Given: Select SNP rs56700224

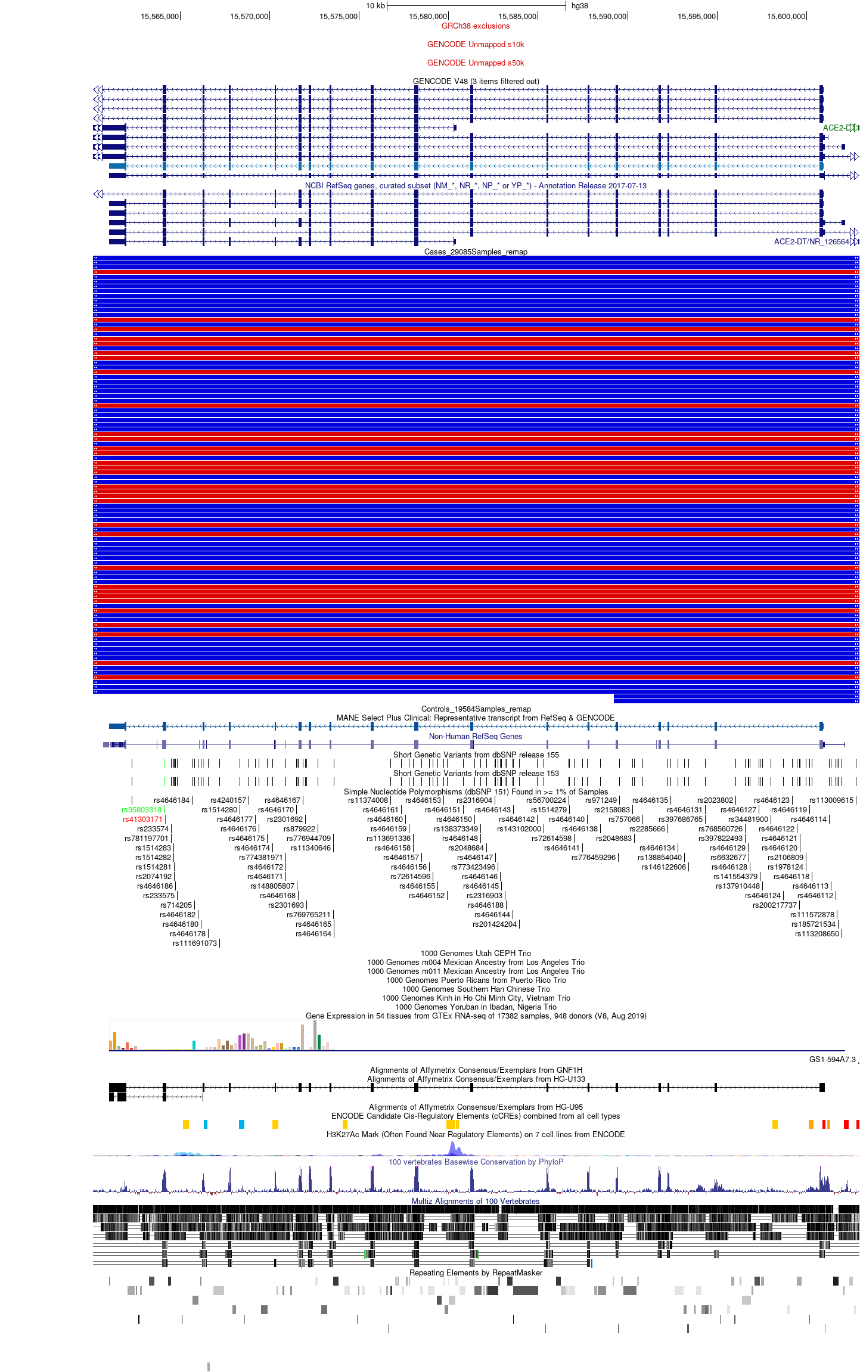Looking at the screenshot, I should [546, 800].
